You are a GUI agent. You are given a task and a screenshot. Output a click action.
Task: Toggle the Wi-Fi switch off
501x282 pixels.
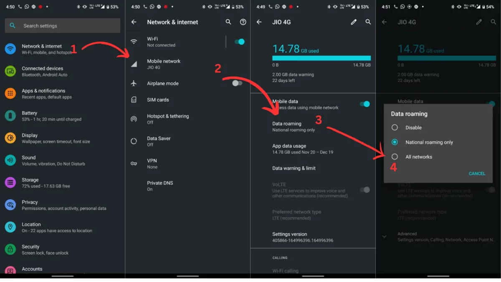239,42
